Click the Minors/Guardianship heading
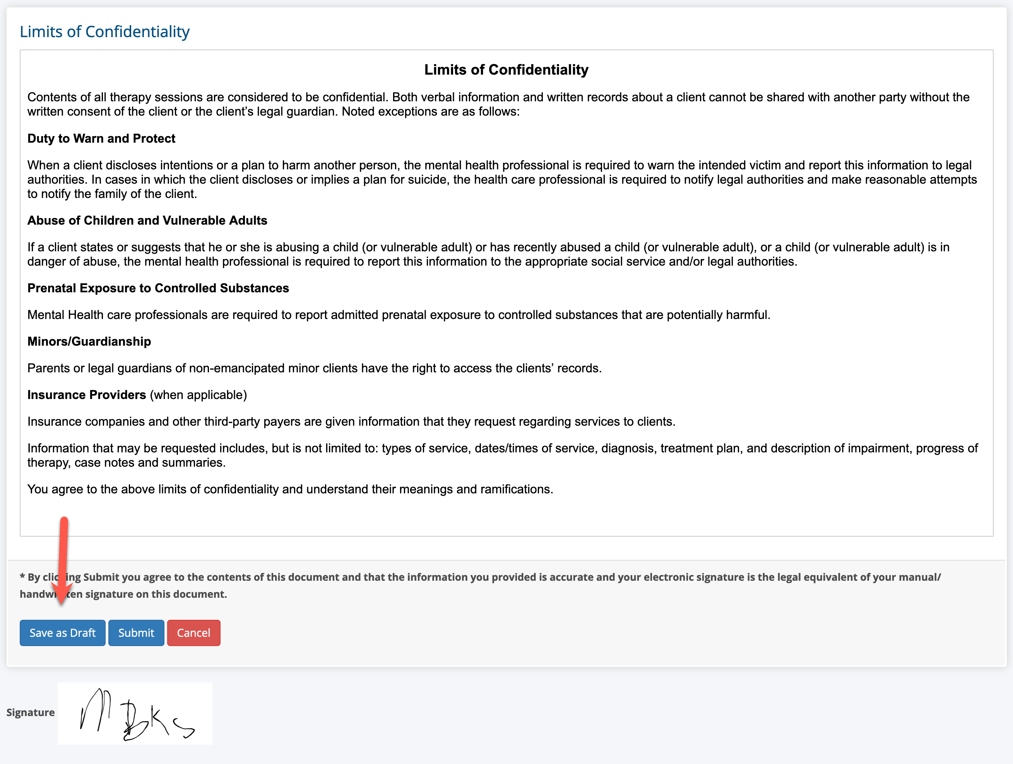Image resolution: width=1013 pixels, height=764 pixels. pos(89,341)
